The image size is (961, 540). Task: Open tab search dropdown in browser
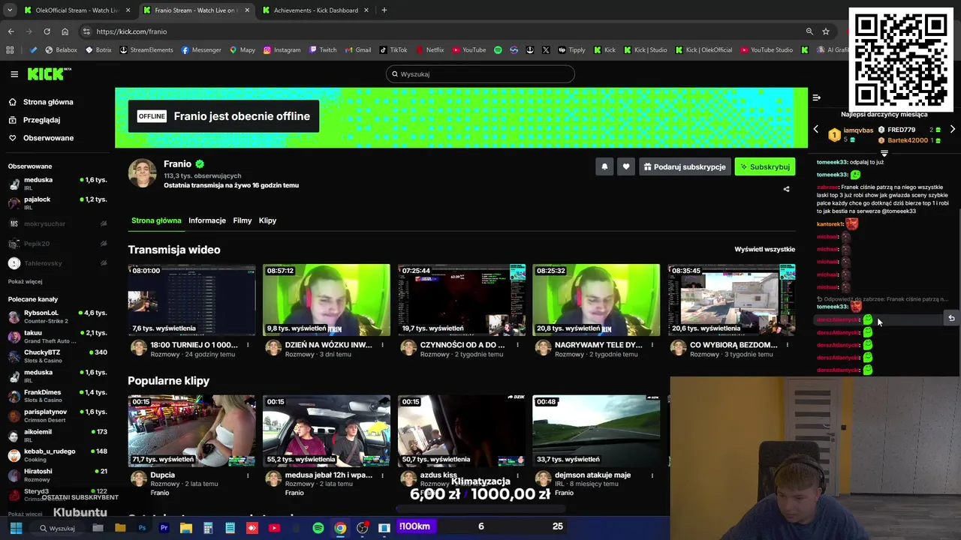tap(9, 10)
